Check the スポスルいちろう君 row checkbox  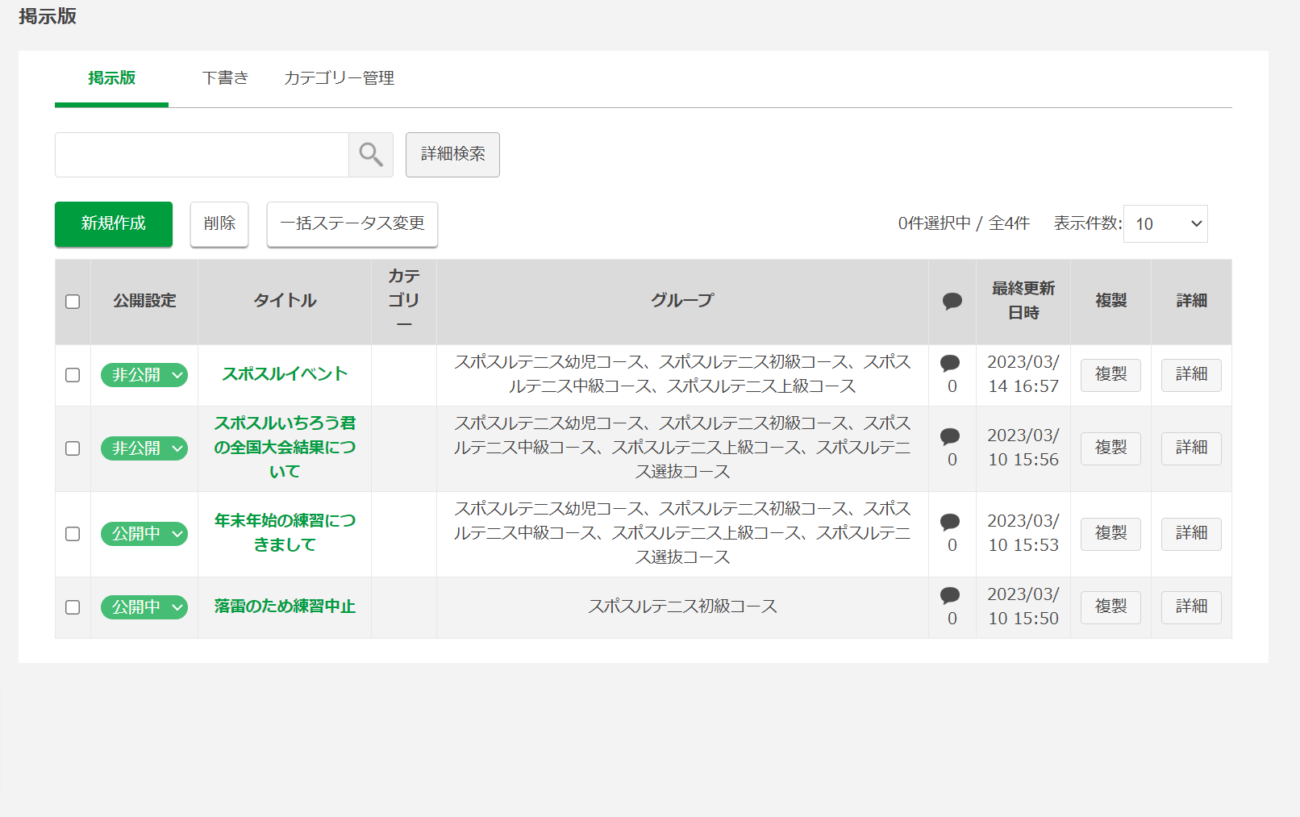click(x=73, y=448)
